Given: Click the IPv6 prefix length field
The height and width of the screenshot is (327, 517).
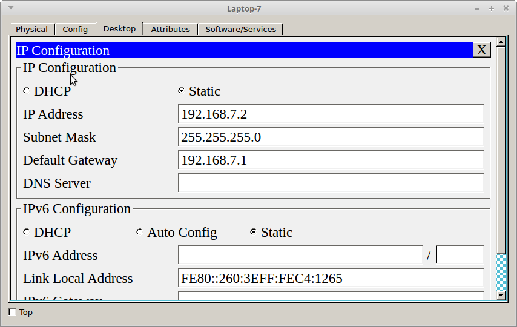Looking at the screenshot, I should (459, 255).
